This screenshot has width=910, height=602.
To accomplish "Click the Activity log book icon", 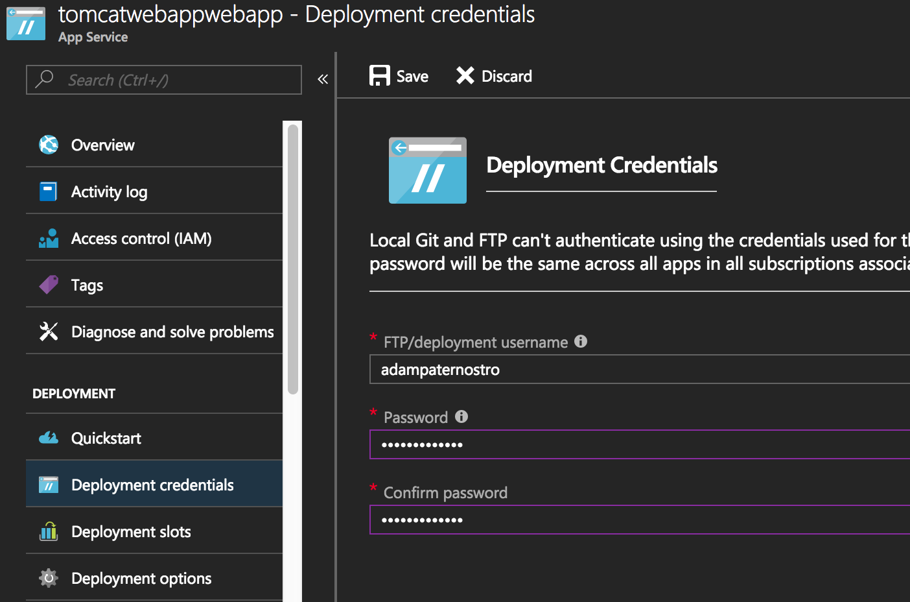I will pos(48,191).
